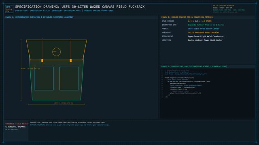Click the USFS DIV-9 logo badge
The width and height of the screenshot is (259, 145).
click(9, 9)
